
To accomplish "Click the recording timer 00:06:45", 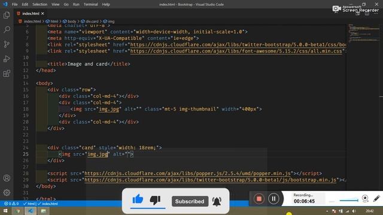I will click(304, 201).
